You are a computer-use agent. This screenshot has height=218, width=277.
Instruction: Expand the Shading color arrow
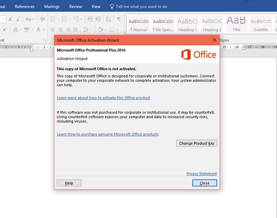106,30
